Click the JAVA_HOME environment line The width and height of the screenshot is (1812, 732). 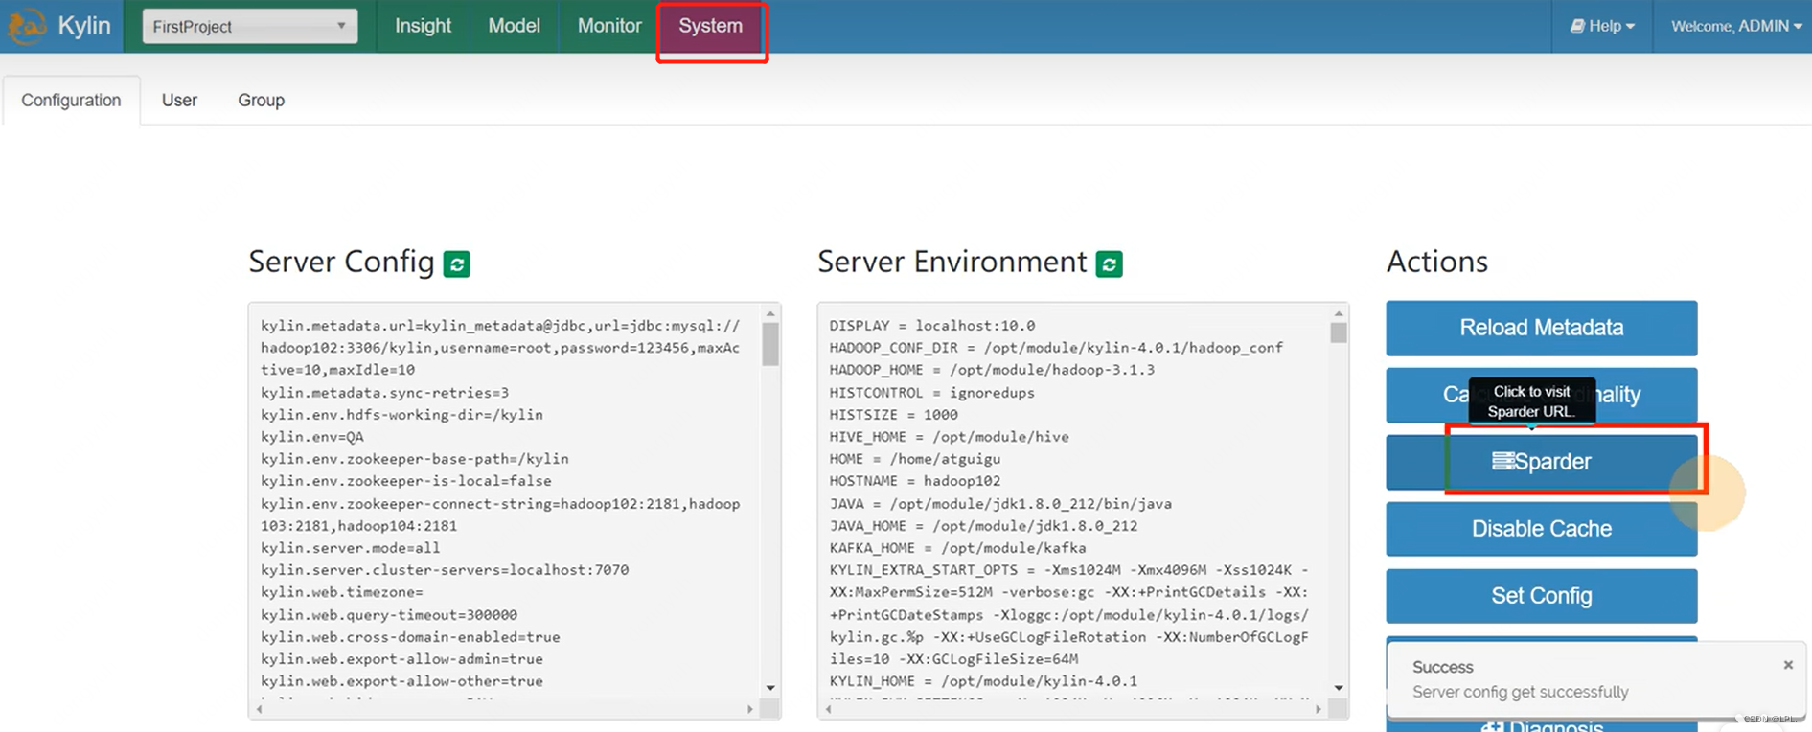pyautogui.click(x=983, y=526)
